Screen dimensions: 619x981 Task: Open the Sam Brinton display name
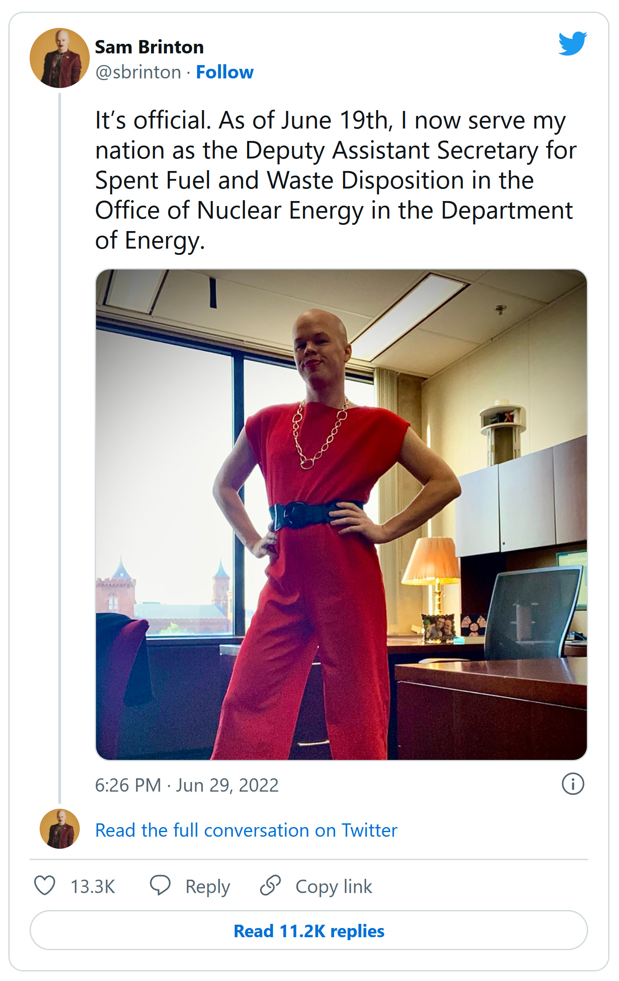(149, 47)
